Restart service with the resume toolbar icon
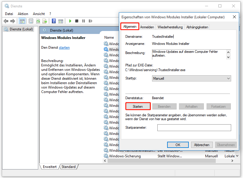The height and width of the screenshot is (178, 243). (90, 21)
